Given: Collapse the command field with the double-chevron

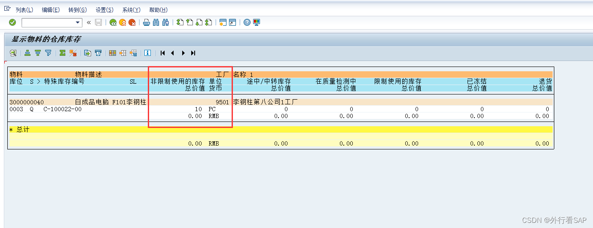Looking at the screenshot, I should click(89, 22).
